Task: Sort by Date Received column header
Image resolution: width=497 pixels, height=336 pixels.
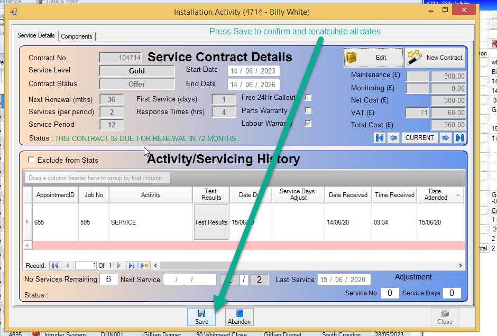Action: click(348, 195)
